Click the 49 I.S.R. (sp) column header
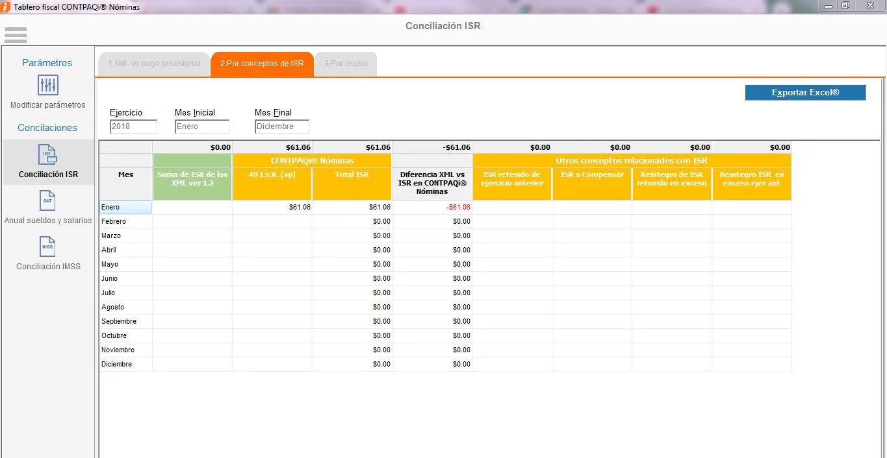The image size is (887, 458). click(272, 175)
